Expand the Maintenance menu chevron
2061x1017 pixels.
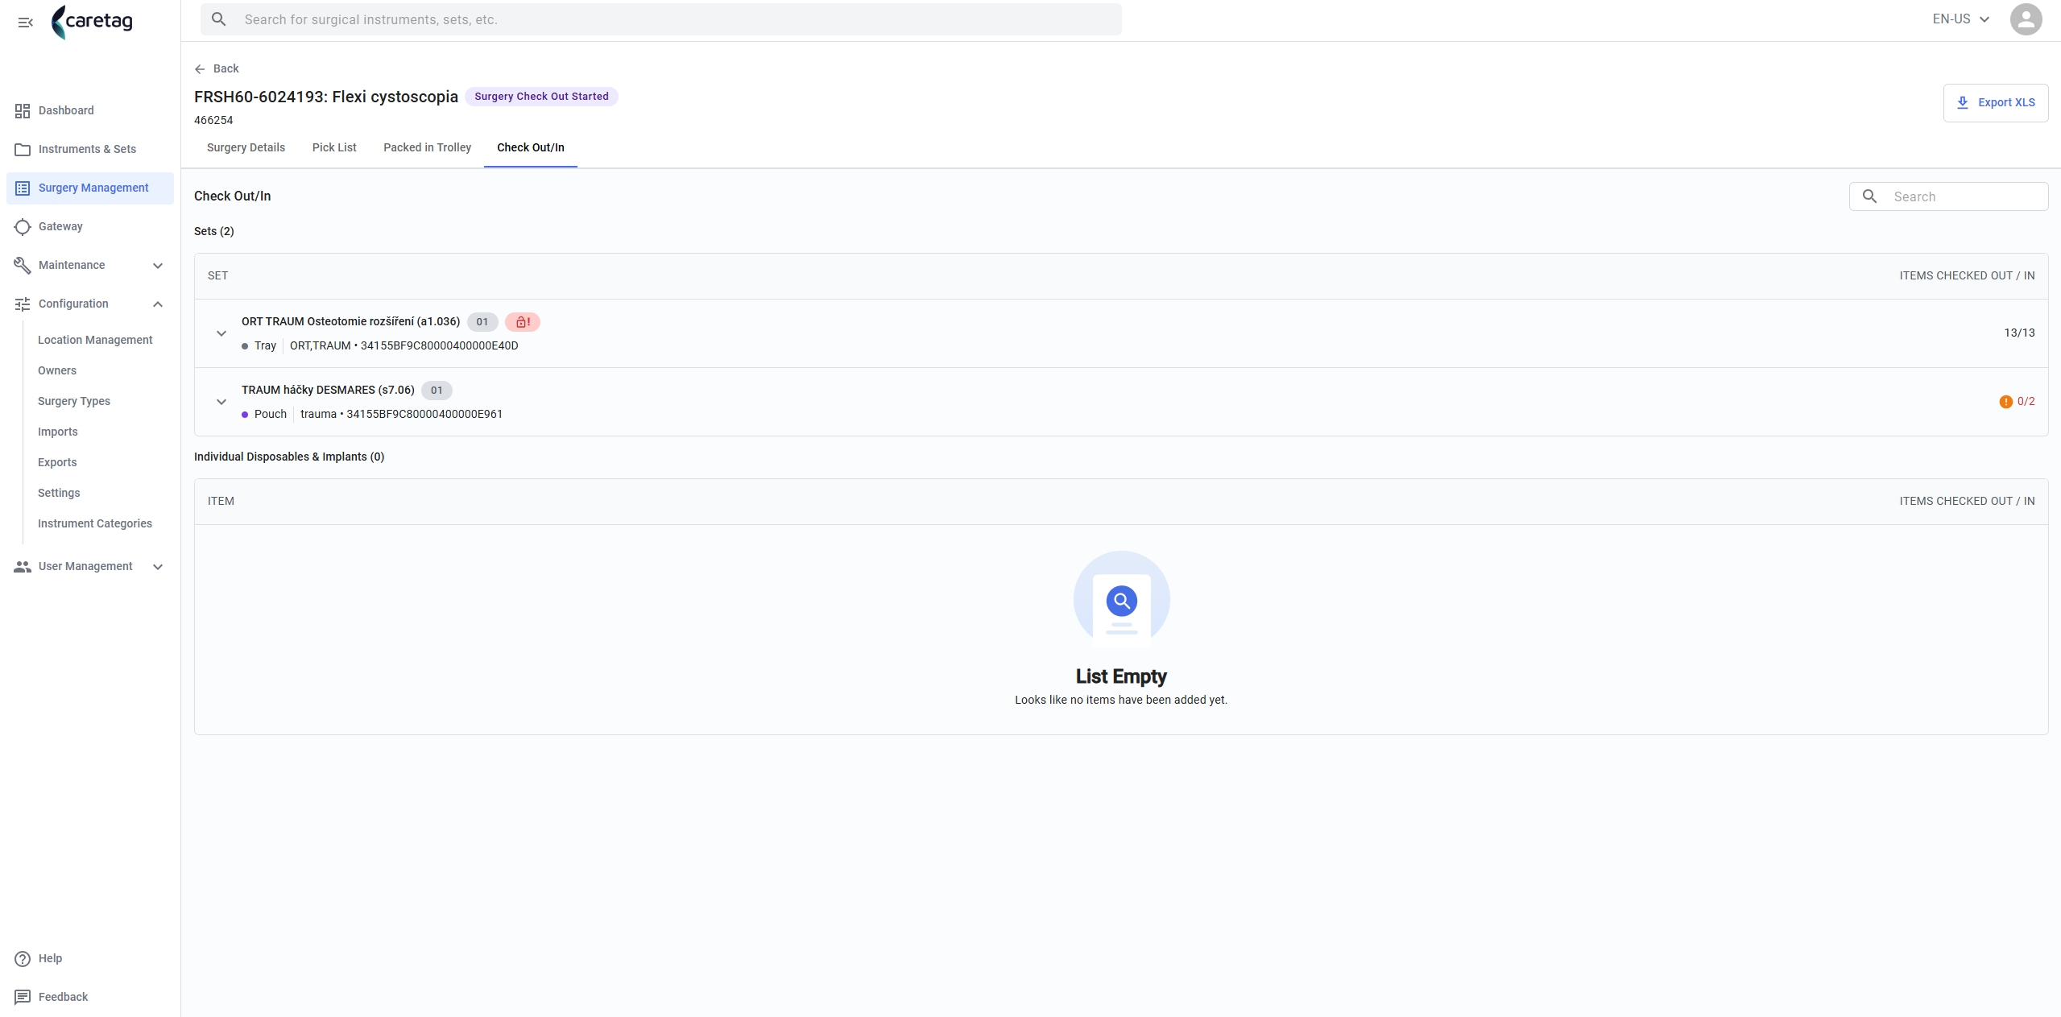click(158, 266)
